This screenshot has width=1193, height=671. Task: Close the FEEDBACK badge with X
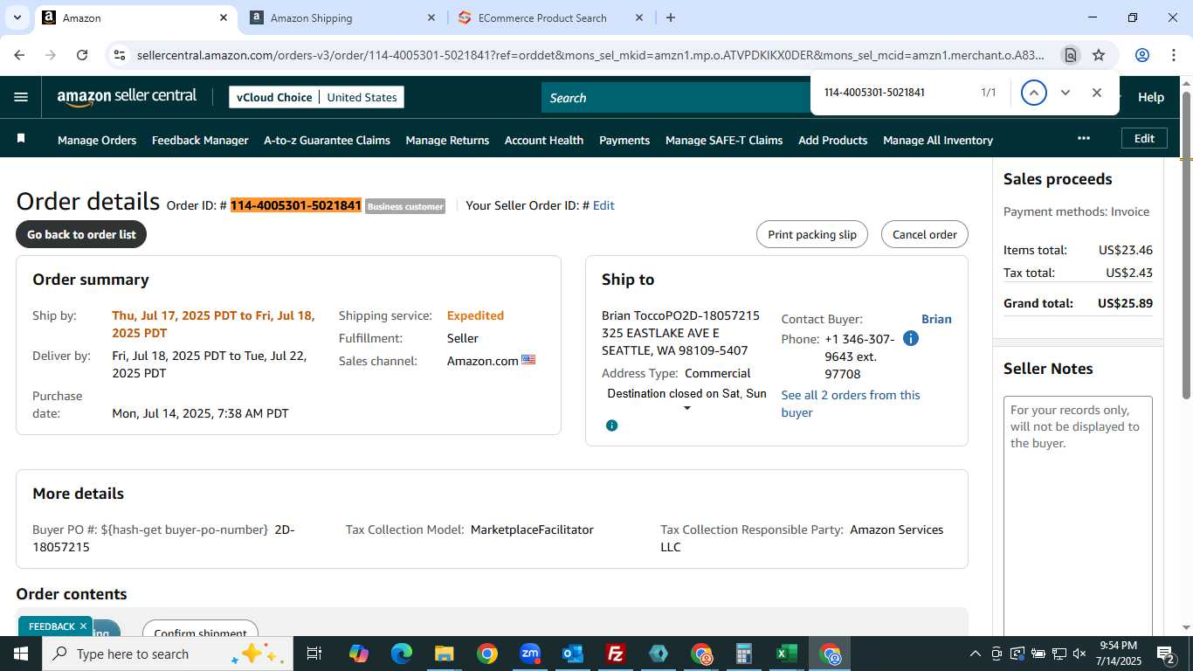click(83, 626)
